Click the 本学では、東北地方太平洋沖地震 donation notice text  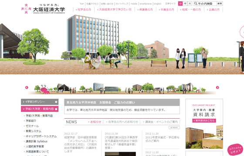[116, 110]
